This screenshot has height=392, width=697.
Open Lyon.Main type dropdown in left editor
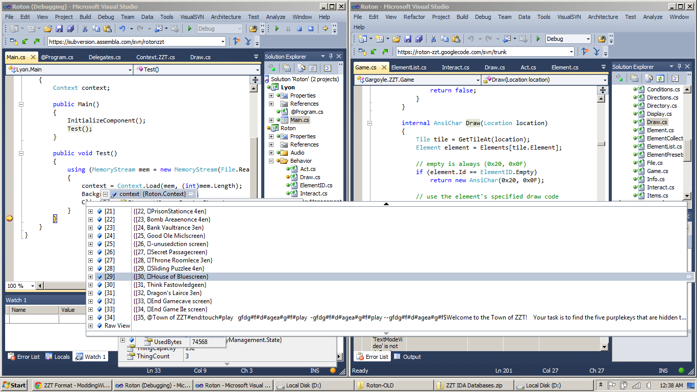[x=129, y=69]
